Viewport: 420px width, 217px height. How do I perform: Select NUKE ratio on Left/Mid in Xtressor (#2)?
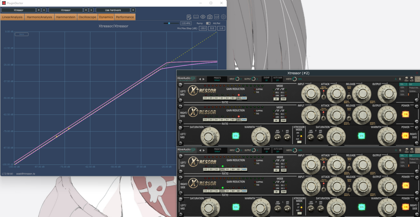tap(244, 98)
